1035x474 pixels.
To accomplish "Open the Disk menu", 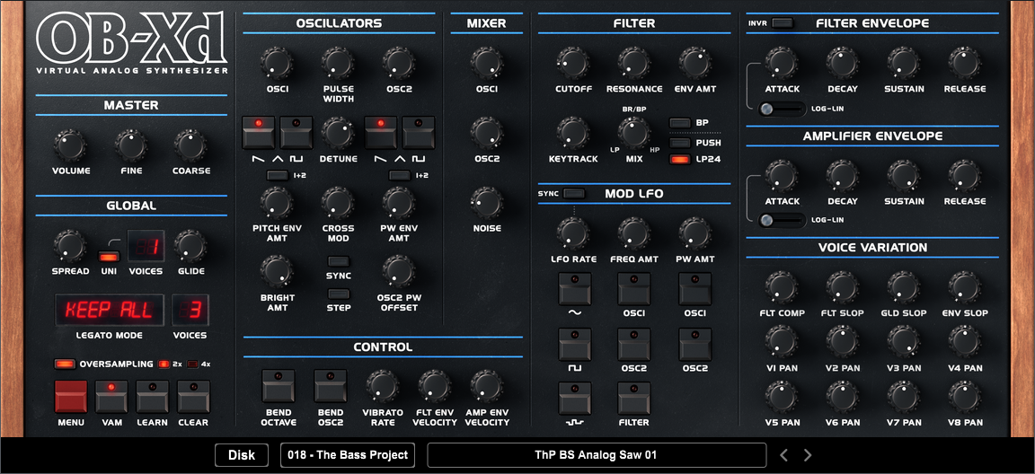I will [x=242, y=455].
